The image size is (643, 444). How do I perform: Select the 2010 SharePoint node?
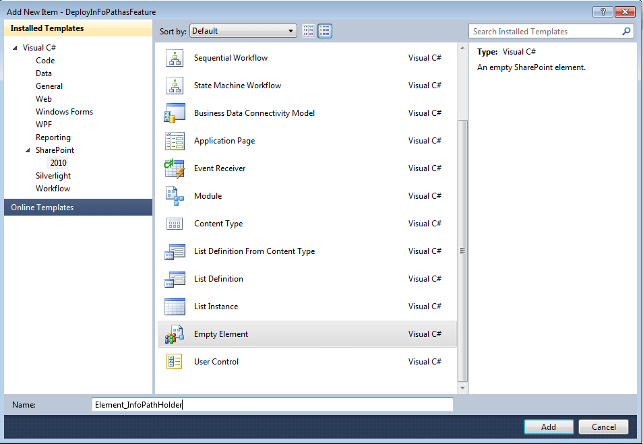pos(58,163)
